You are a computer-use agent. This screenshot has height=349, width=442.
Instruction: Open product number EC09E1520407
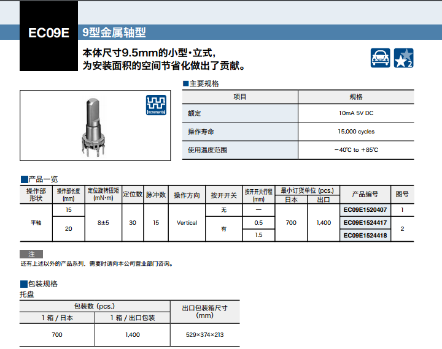365,209
